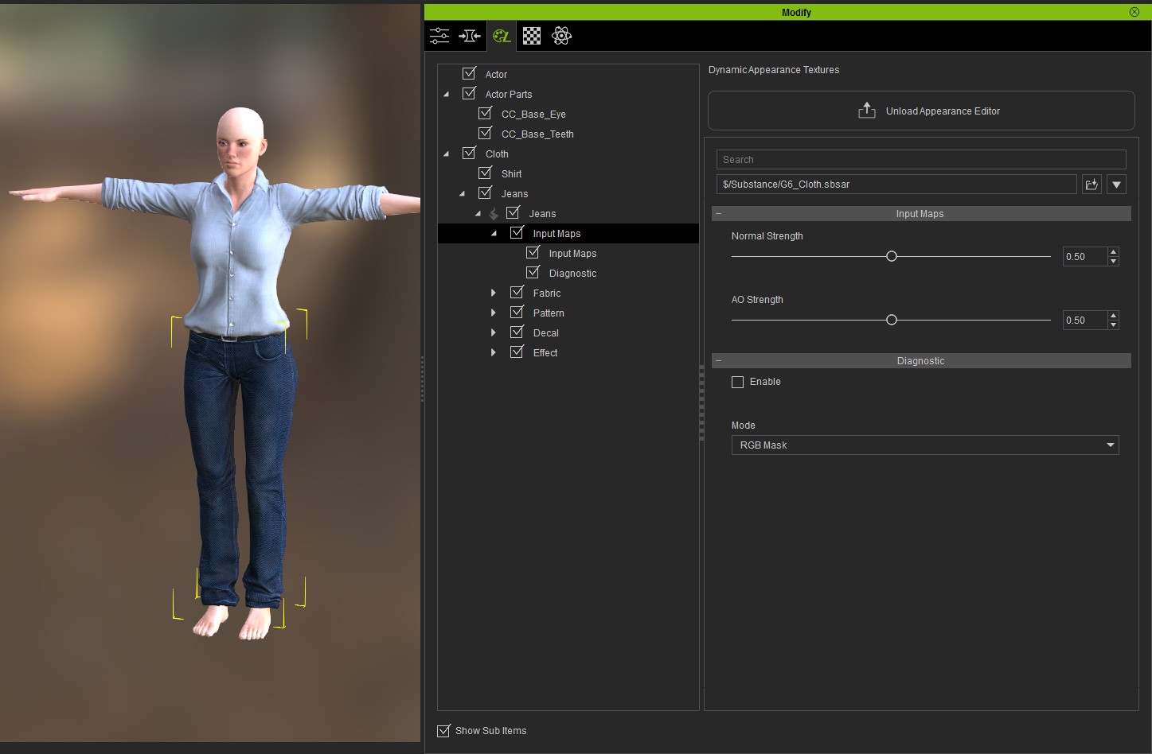Select the CC_Base_Eye tree item
The height and width of the screenshot is (754, 1152).
533,115
